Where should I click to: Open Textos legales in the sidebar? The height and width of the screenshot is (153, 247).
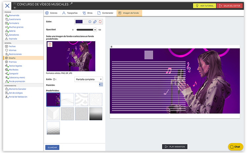pyautogui.click(x=15, y=66)
